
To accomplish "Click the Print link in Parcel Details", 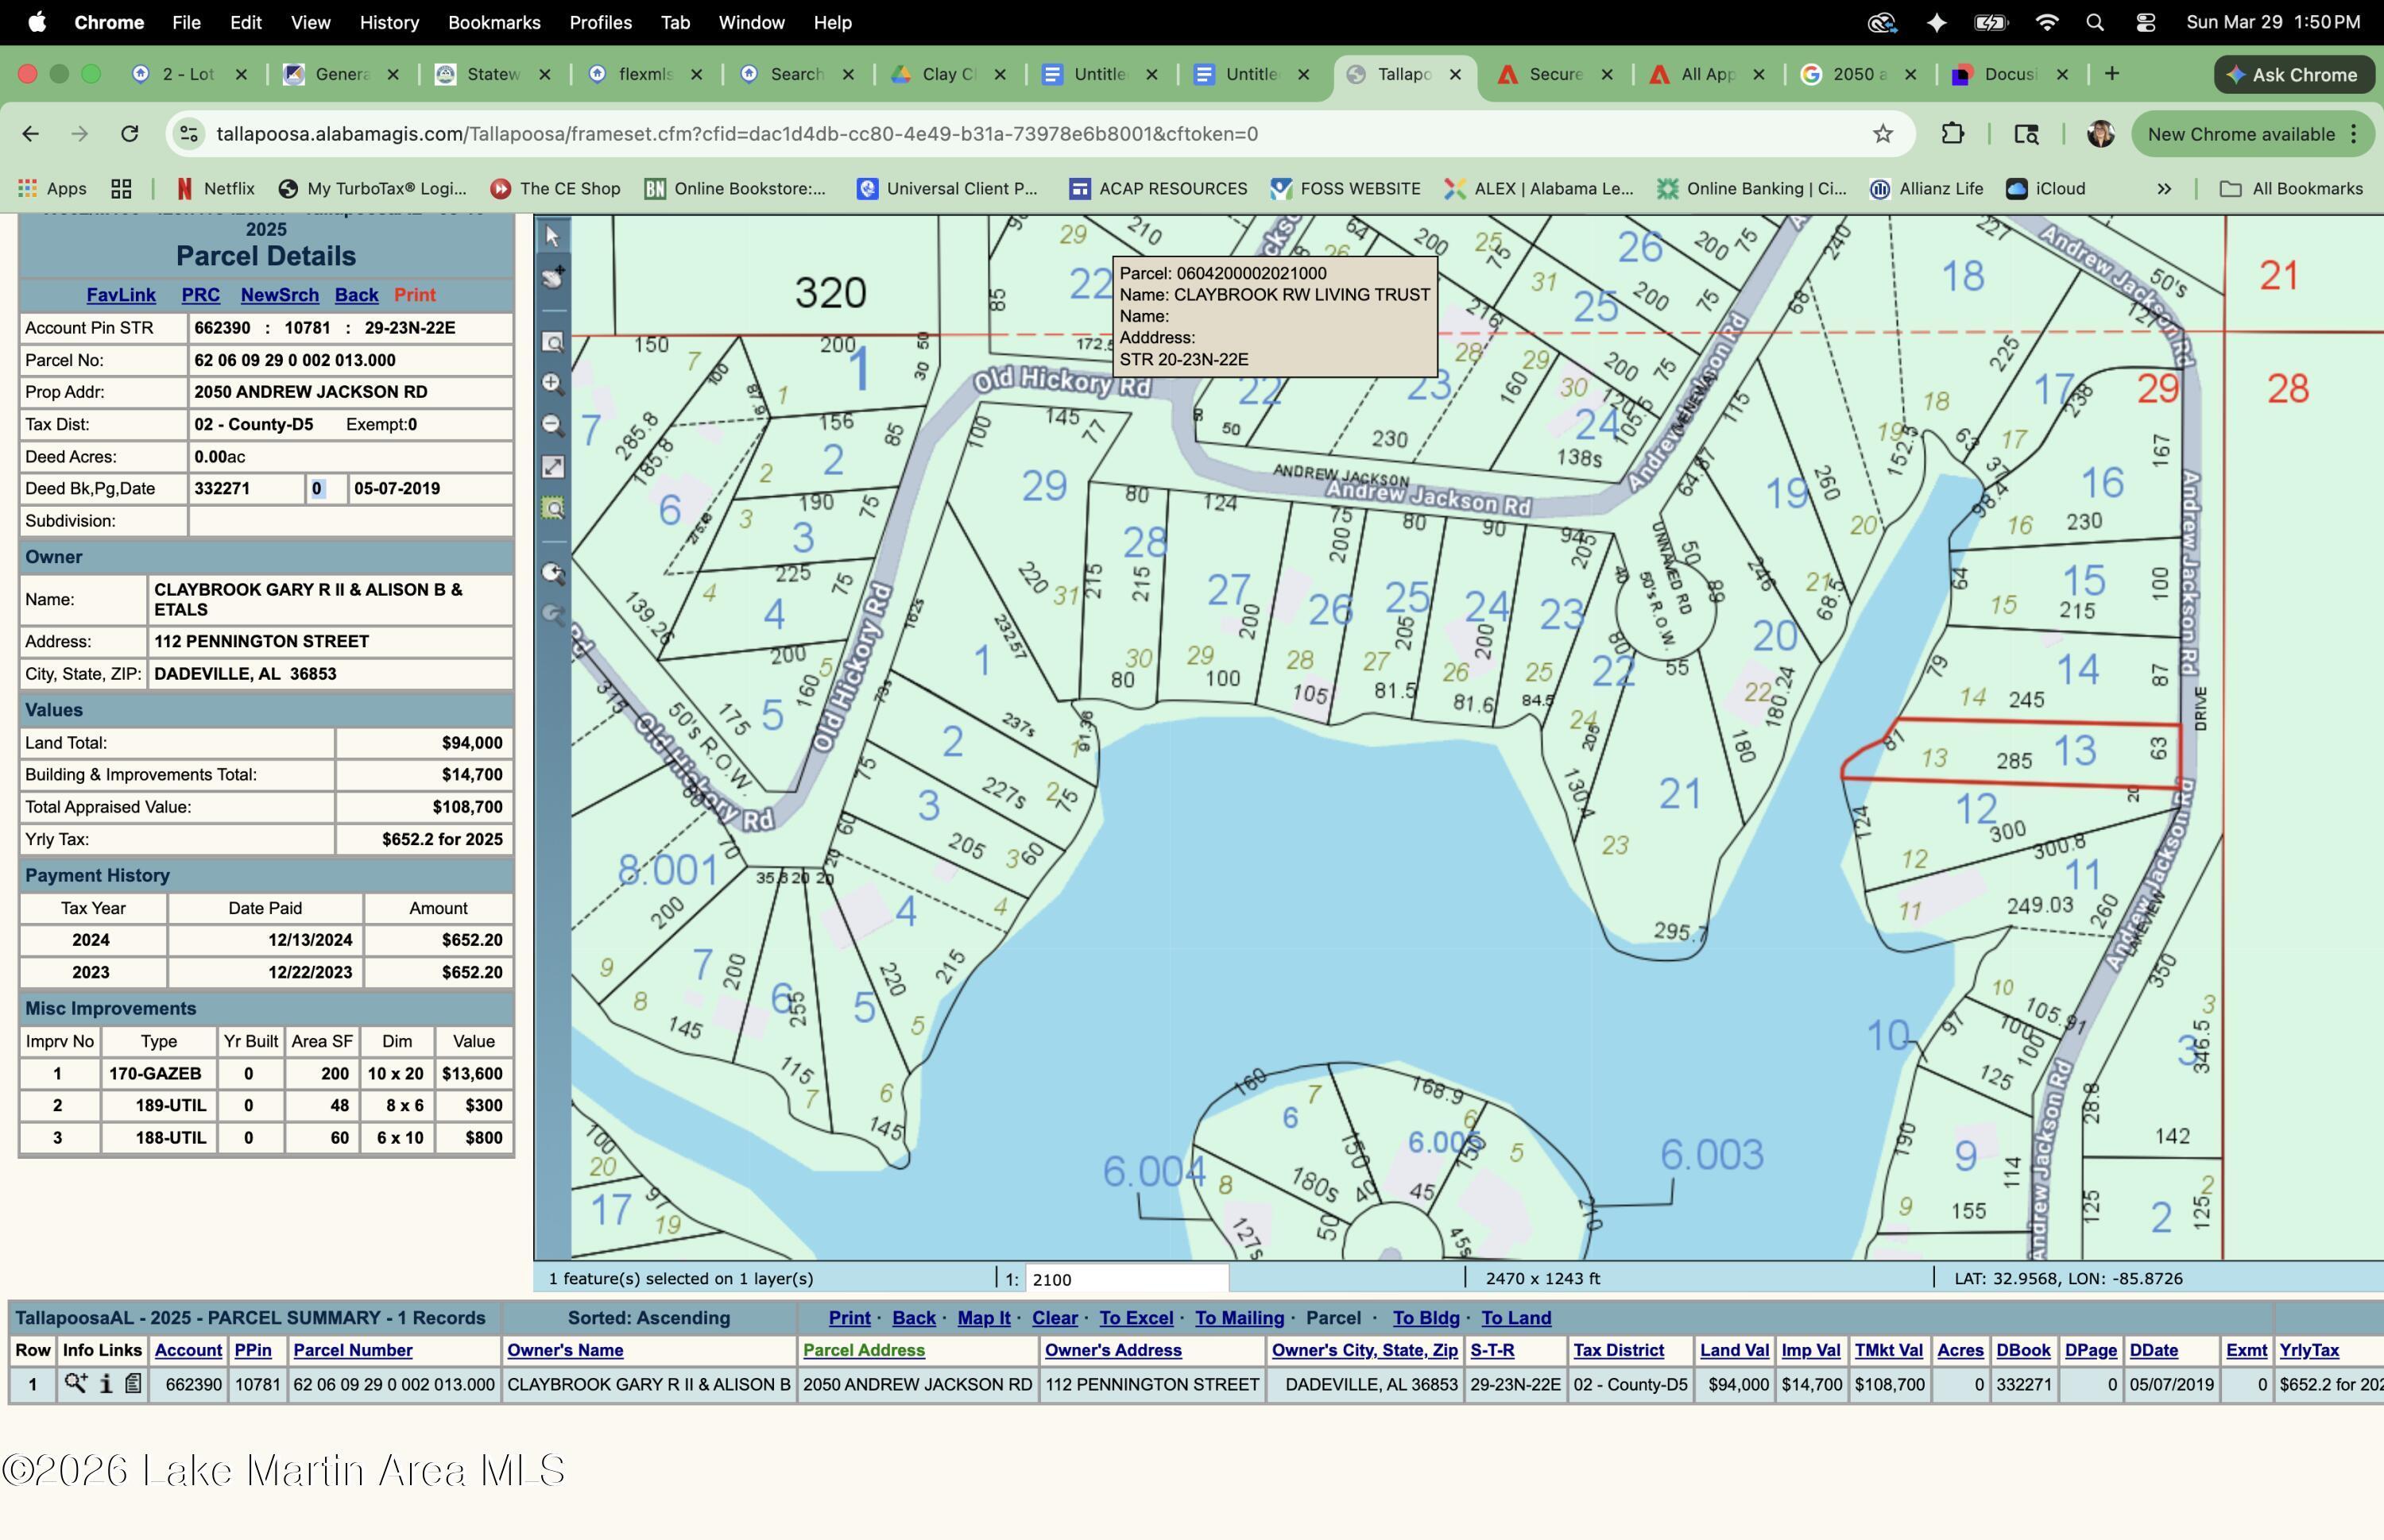I will [414, 295].
